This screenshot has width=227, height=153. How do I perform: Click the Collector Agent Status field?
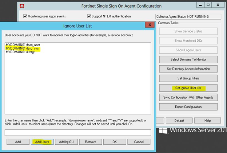[188, 16]
